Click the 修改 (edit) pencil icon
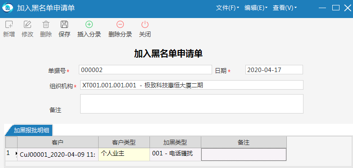The image size is (353, 168). point(27,24)
